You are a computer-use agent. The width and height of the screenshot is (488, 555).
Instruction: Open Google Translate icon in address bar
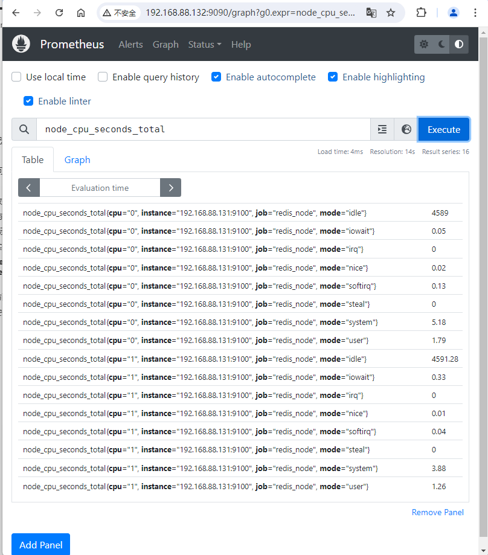(x=370, y=12)
